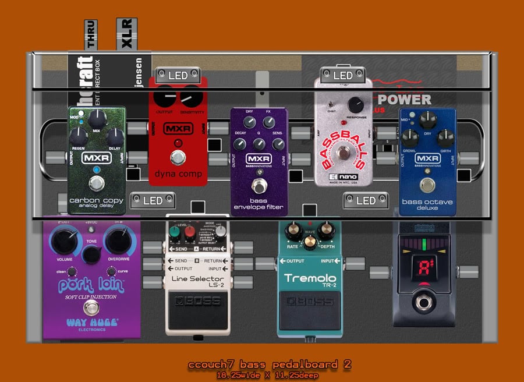Screen dimensions: 524x382
Task: Click the 'Line Selector LS-2' label
Action: [198, 281]
